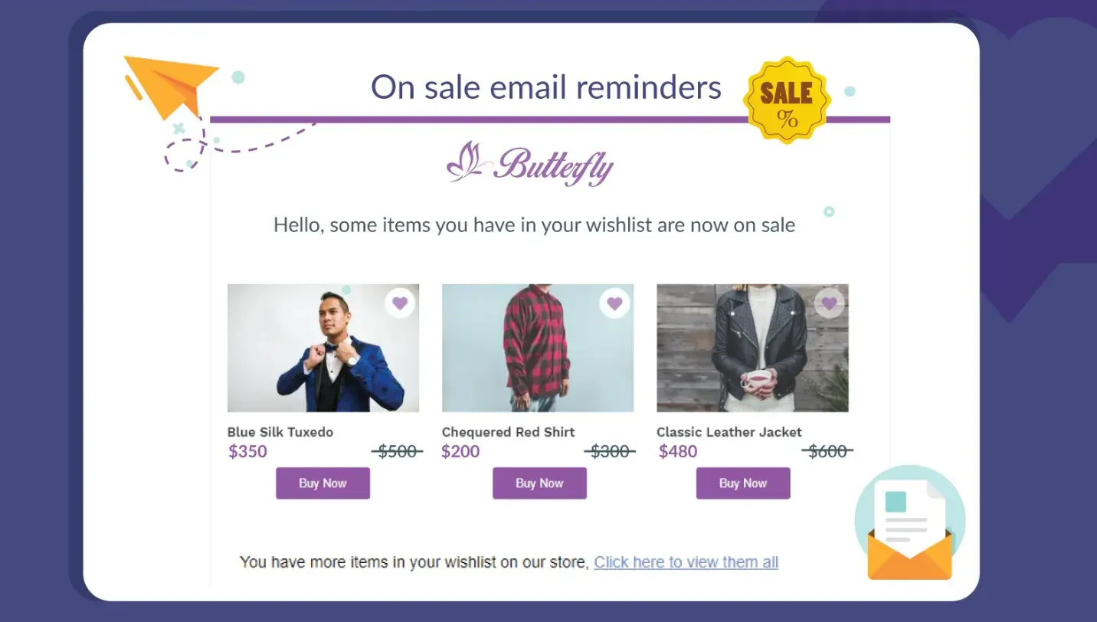
Task: Open the Classic Leather Jacket product photo
Action: [x=752, y=349]
